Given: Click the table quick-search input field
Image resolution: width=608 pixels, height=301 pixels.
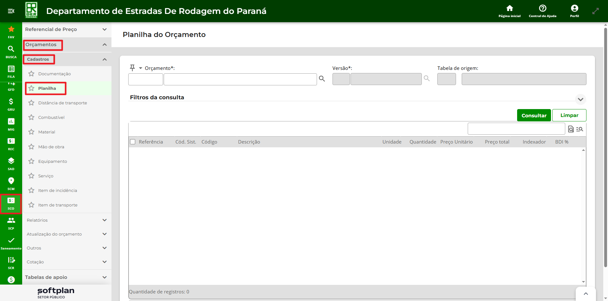Looking at the screenshot, I should pyautogui.click(x=516, y=129).
